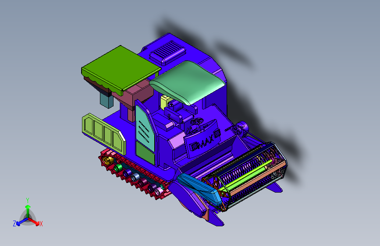380x246 pixels.
Task: Select the steering wheel in the cab
Action: 196,121
